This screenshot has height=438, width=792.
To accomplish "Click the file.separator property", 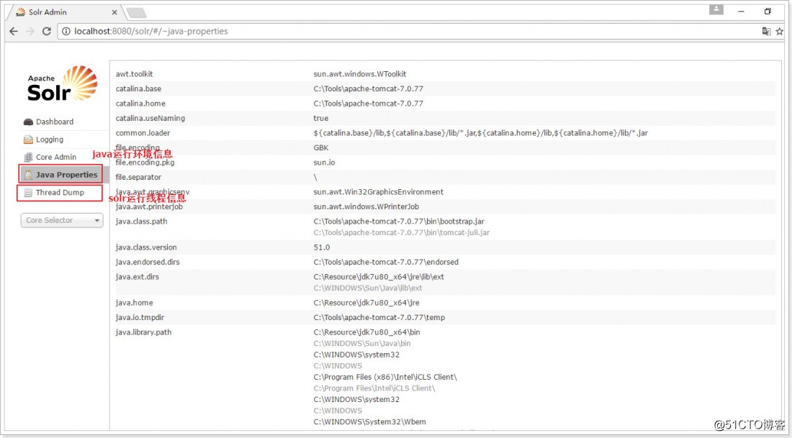I will pyautogui.click(x=138, y=177).
